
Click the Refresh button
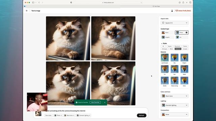(142, 115)
